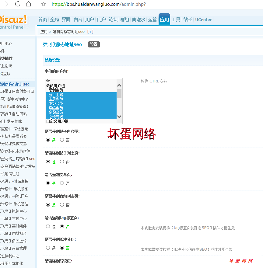
Task: Click the bookmark star icon
Action: pos(44,4)
